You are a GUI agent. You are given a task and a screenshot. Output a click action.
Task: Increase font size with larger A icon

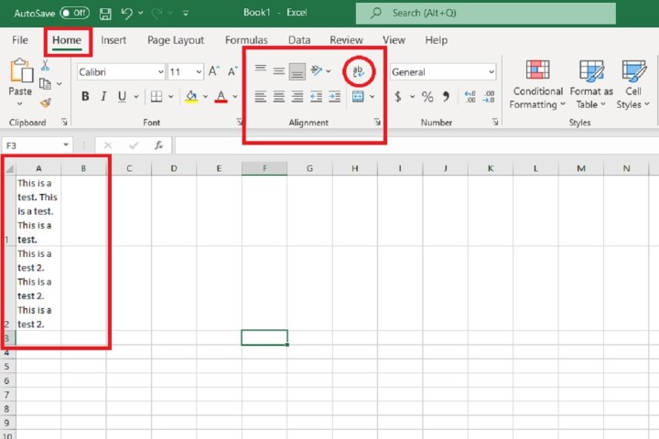pyautogui.click(x=213, y=71)
